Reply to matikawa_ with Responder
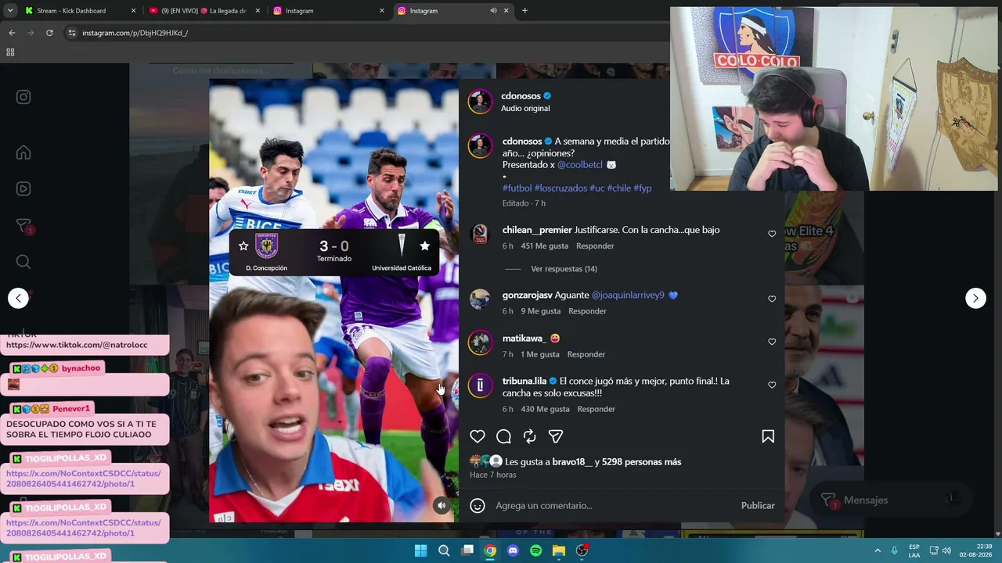 (586, 354)
